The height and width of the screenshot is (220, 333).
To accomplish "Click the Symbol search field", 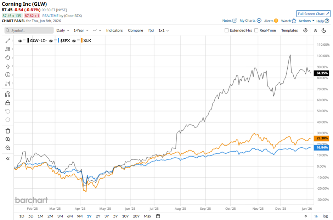I will 29,30.
